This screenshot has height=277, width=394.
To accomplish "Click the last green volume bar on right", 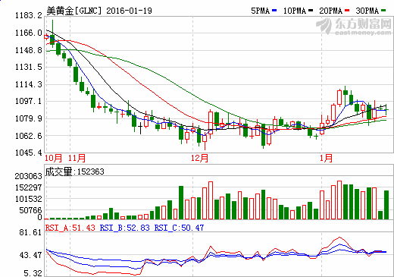I will [x=386, y=205].
